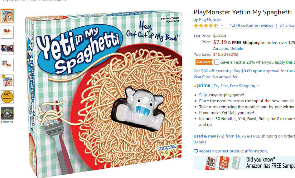Select the TOTY award badge thumbnail
The width and height of the screenshot is (295, 178).
click(7, 97)
